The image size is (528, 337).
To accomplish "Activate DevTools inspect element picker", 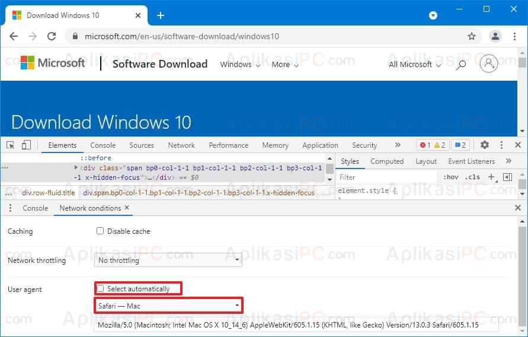I will point(11,145).
